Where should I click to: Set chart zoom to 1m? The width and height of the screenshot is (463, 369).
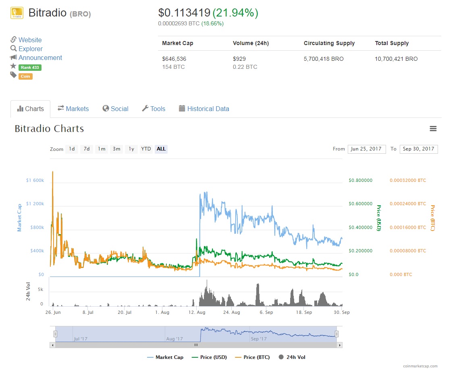click(x=102, y=149)
